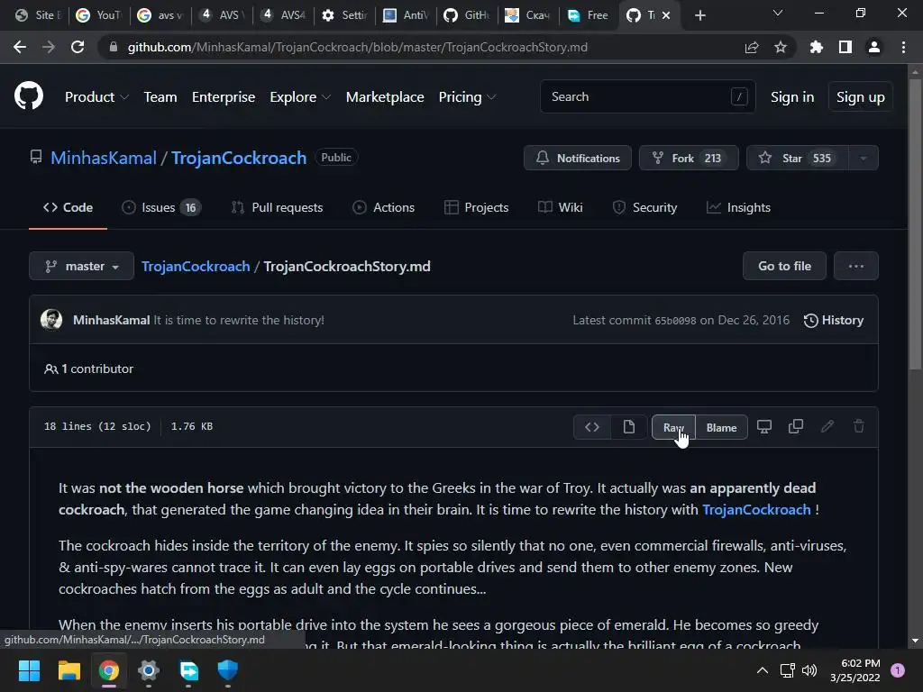Viewport: 923px width, 692px height.
Task: Open TrojanCockroach link in story text
Action: tap(756, 510)
